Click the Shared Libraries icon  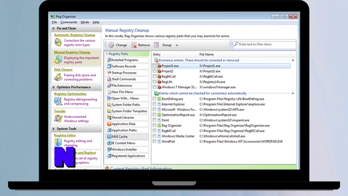109,117
